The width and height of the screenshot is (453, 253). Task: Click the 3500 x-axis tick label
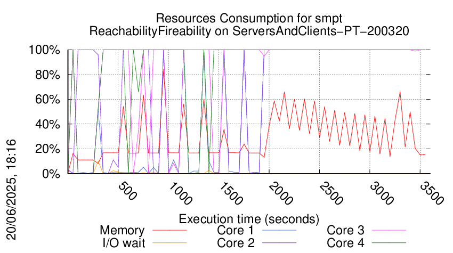tap(432, 193)
